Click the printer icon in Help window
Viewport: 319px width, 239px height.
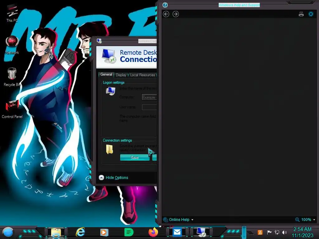point(301,14)
